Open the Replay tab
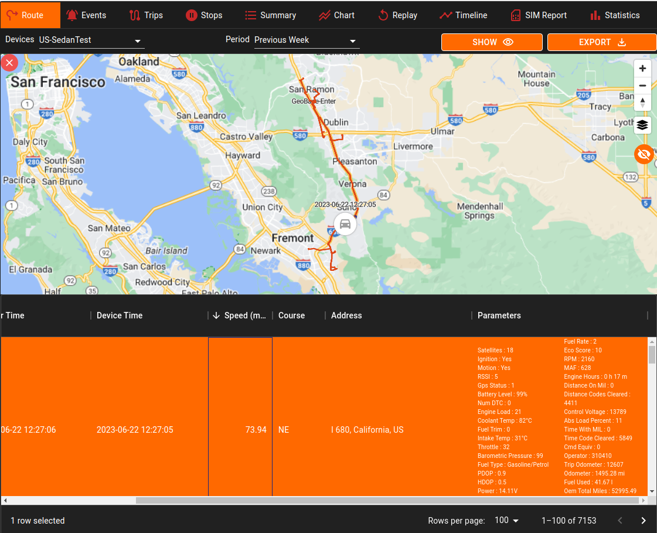 tap(397, 15)
